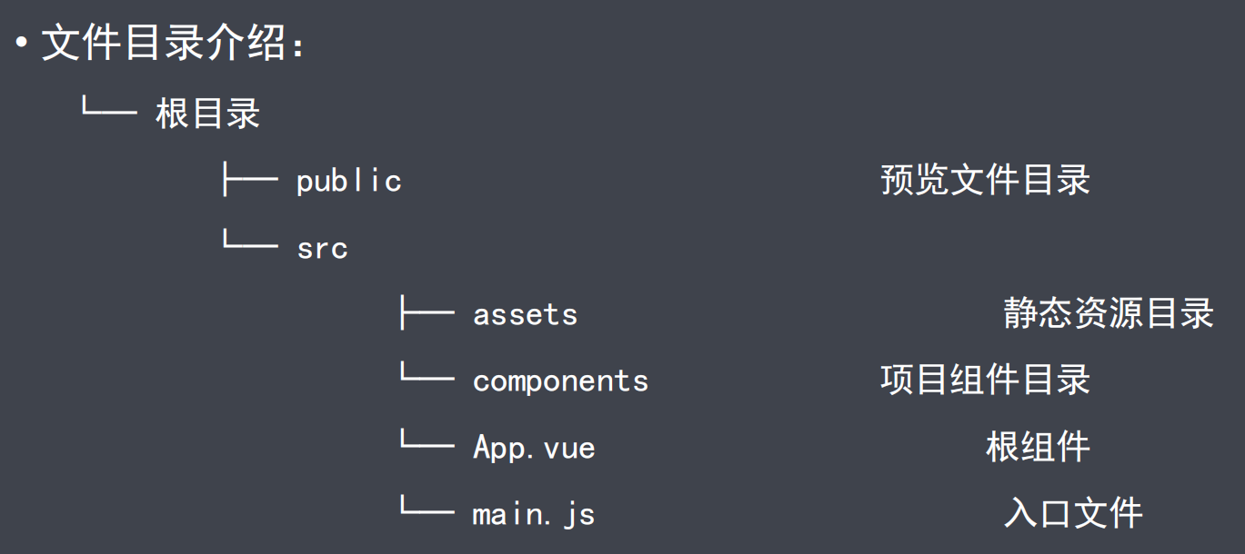Click the branch connector before src
Viewport: 1245px width, 554px height.
click(250, 242)
